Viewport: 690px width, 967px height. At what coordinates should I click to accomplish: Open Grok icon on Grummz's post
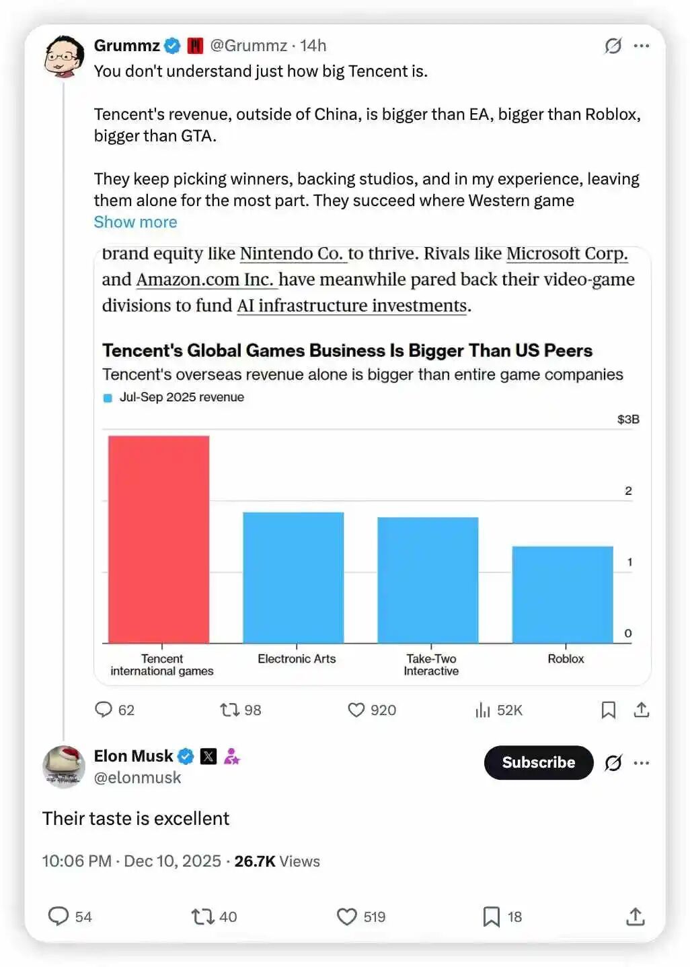coord(613,46)
